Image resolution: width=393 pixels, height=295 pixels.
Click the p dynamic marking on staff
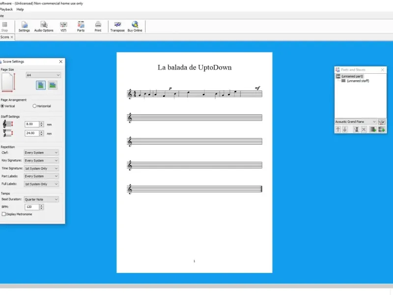[170, 88]
